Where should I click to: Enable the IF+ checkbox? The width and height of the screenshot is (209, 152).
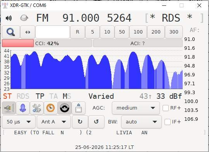[168, 122]
